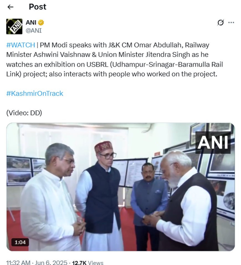Click the ANI watermark on the video
The height and width of the screenshot is (265, 241).
(x=213, y=142)
